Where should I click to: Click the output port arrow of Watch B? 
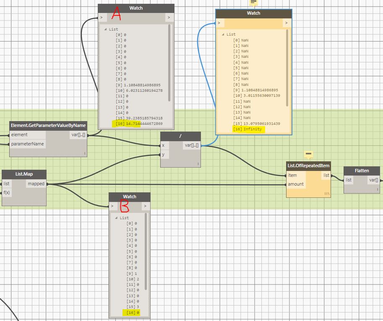click(x=145, y=206)
